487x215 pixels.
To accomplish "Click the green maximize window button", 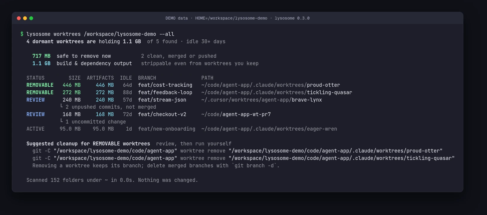I will [31, 18].
